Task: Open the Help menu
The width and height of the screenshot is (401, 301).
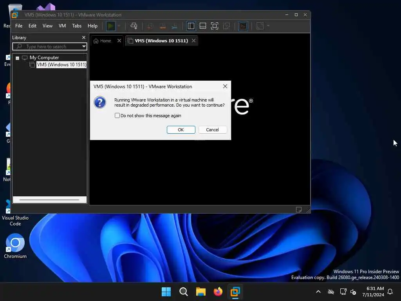Action: click(92, 26)
